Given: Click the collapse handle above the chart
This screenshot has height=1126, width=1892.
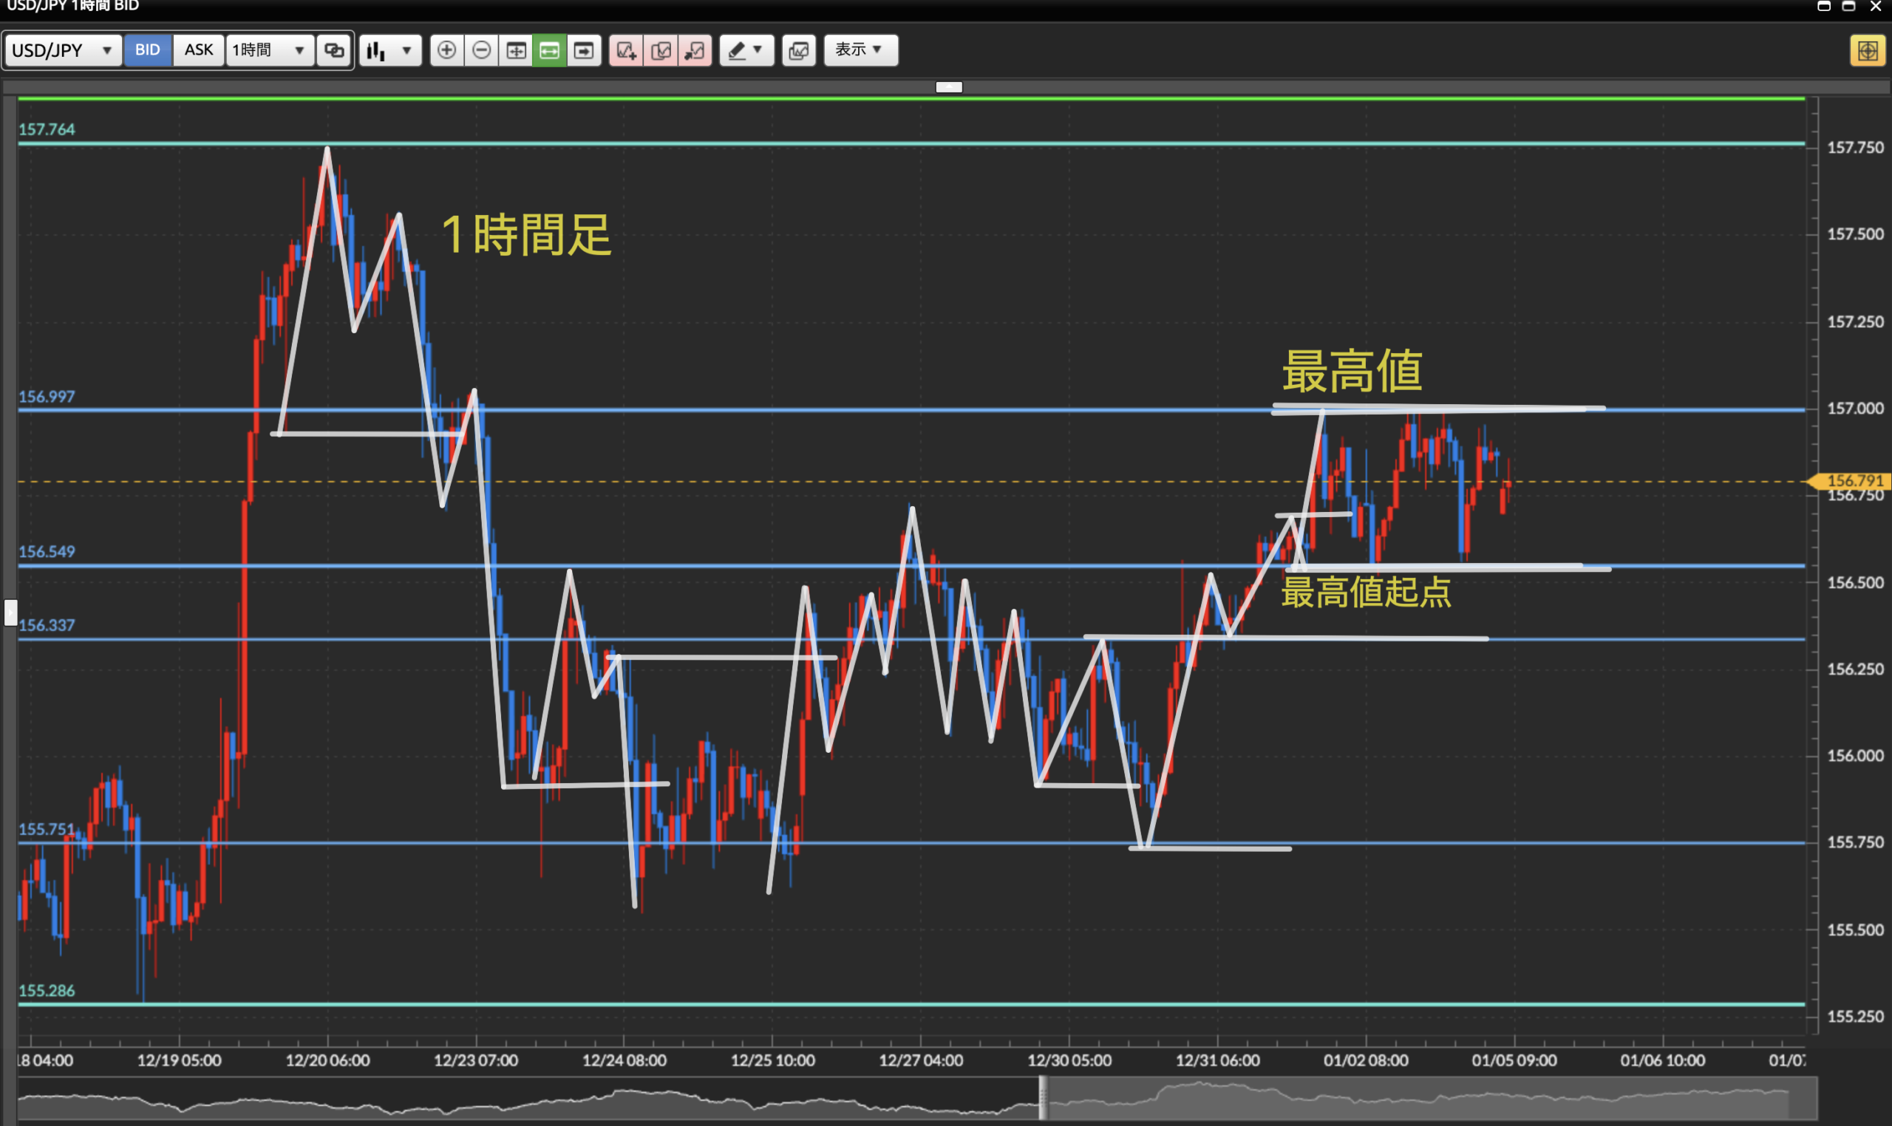Looking at the screenshot, I should tap(949, 86).
